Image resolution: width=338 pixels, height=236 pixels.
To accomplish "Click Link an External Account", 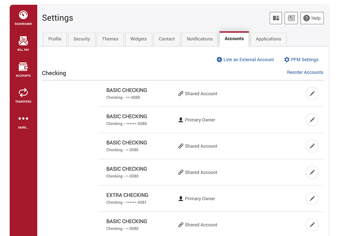I will pos(245,59).
